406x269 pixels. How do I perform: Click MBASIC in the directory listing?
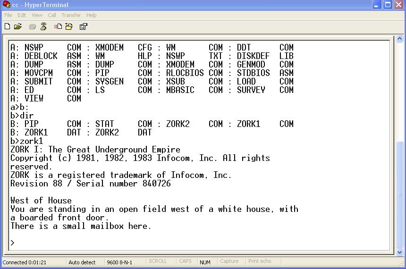[180, 90]
